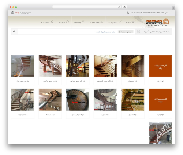
Task: Click the home icon next to خانه
Action: [133, 22]
